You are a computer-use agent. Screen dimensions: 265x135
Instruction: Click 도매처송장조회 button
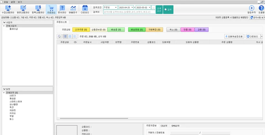click(234, 36)
